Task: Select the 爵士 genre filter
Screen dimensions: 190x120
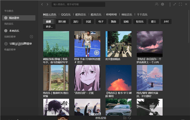Action: 154,21
